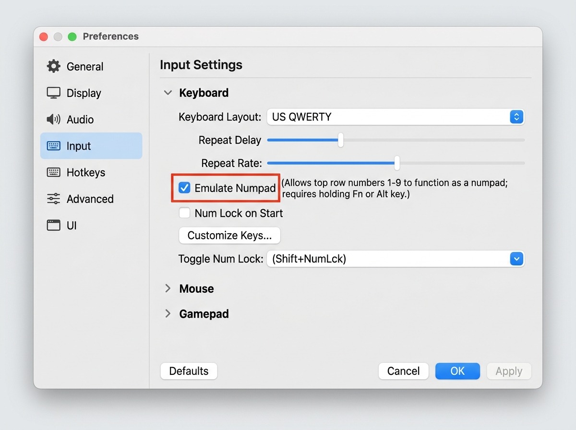Click the Emulate Numpad description text
This screenshot has height=430, width=576.
(394, 188)
